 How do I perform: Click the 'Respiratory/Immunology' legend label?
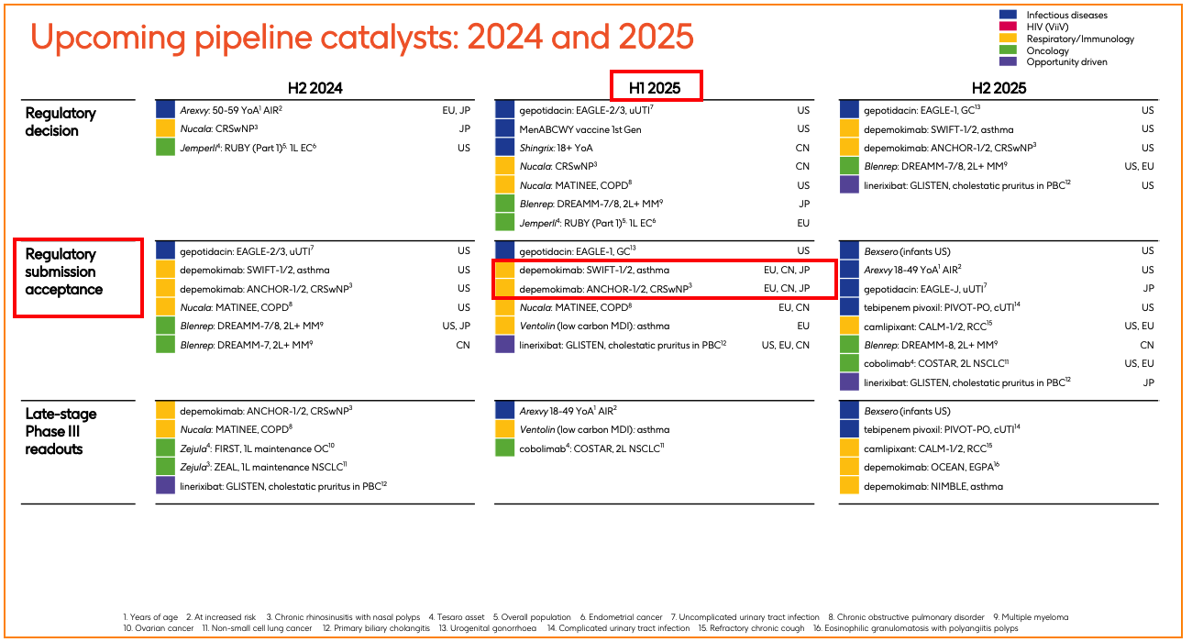coord(1080,39)
